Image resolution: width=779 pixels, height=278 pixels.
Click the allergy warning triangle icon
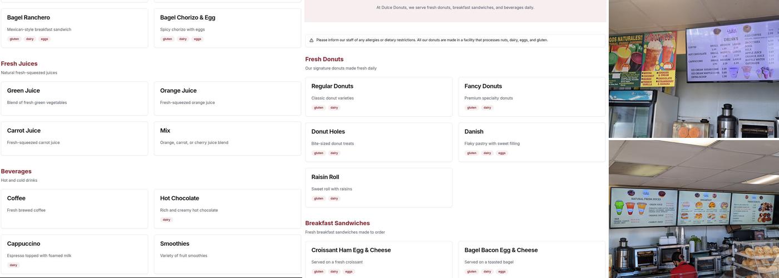tap(312, 40)
